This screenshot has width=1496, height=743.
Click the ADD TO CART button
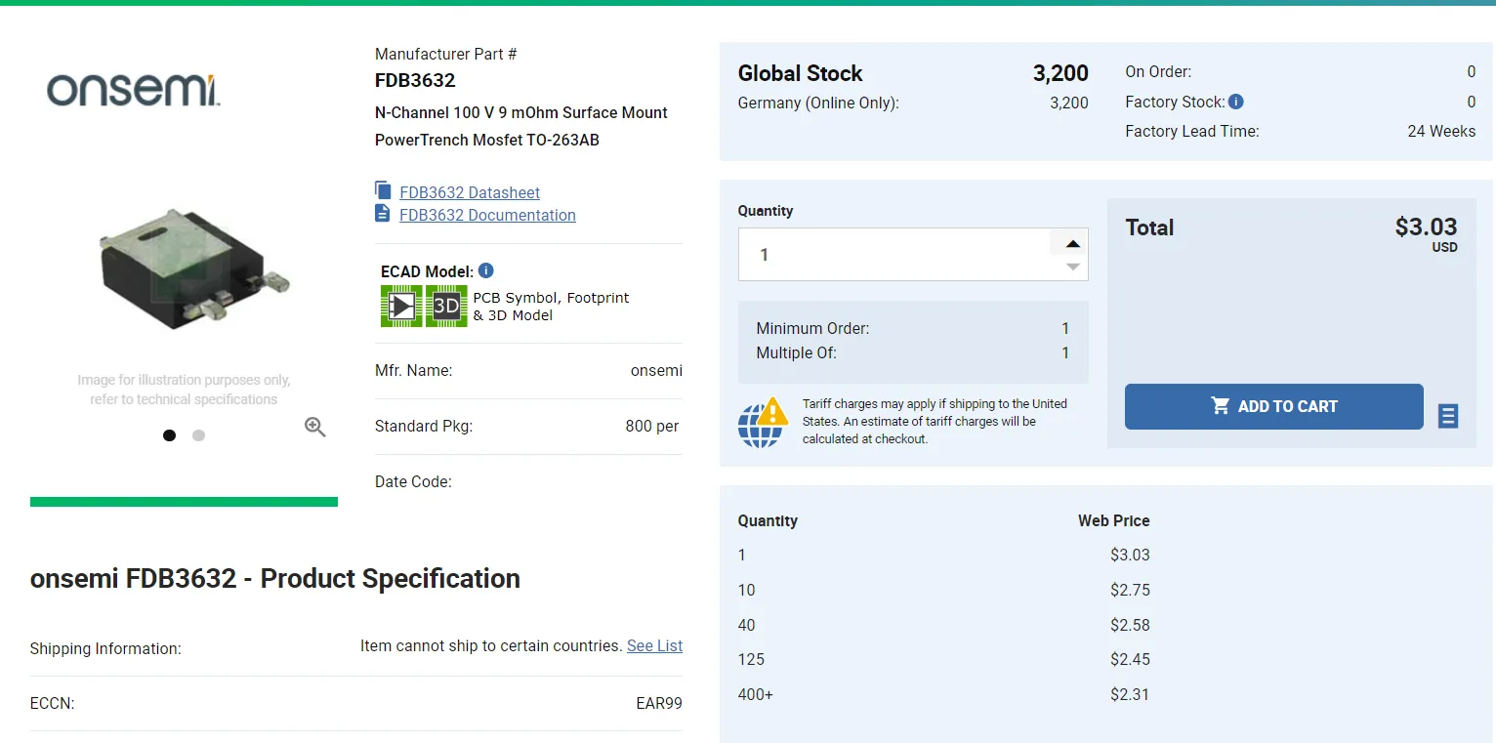point(1274,406)
